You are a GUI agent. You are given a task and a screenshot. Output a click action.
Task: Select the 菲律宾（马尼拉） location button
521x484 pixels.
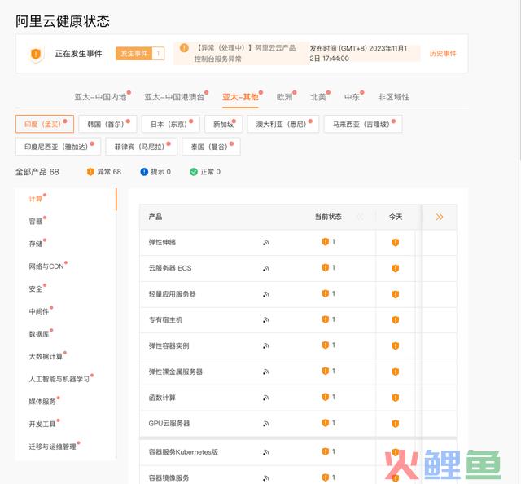coord(141,147)
